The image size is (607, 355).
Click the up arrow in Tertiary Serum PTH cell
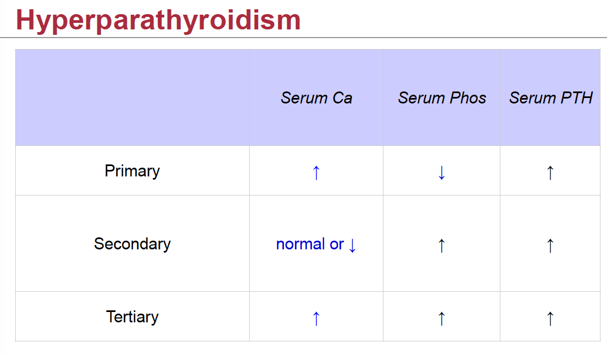click(550, 317)
